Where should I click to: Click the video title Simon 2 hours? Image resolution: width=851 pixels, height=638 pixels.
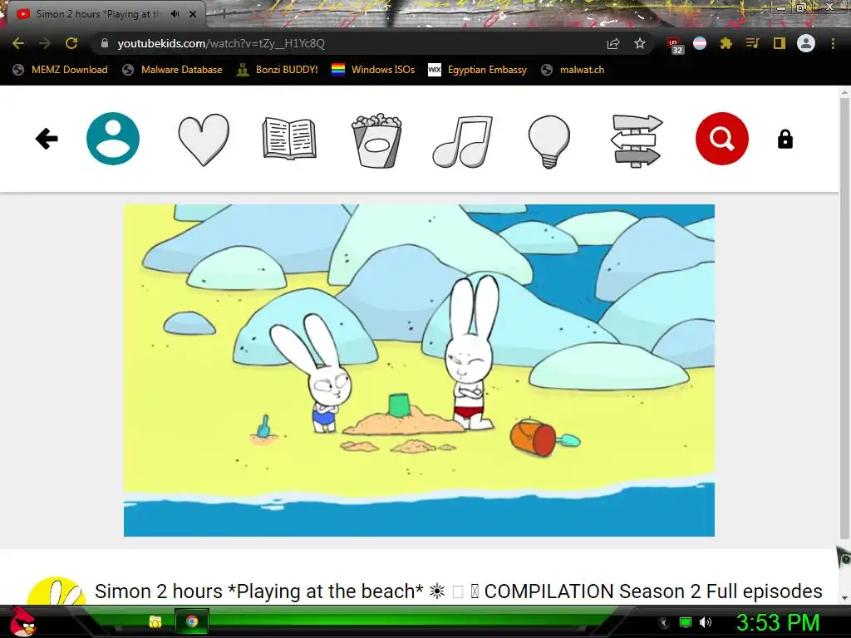pyautogui.click(x=458, y=591)
